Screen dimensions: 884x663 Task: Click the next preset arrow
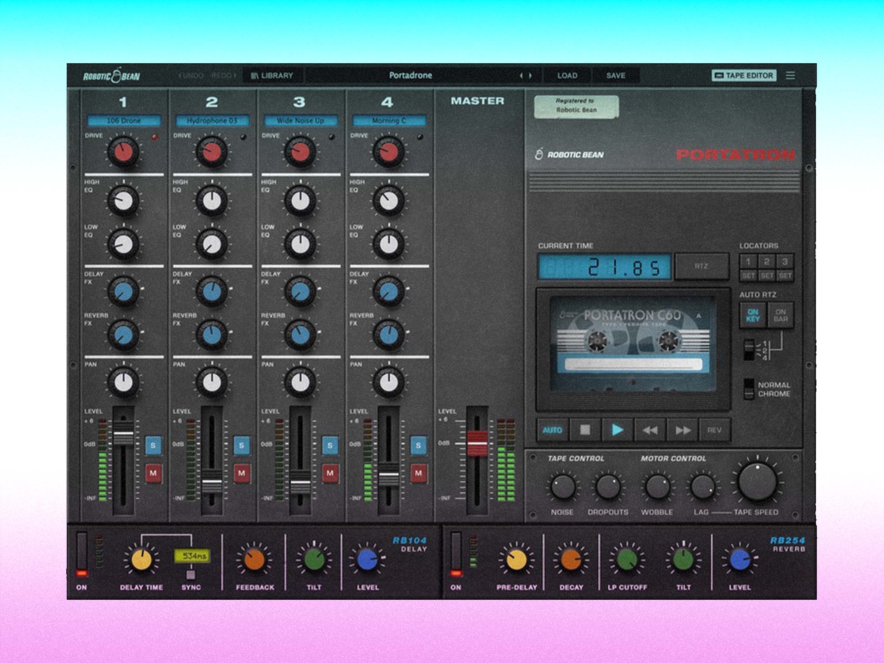(x=530, y=76)
